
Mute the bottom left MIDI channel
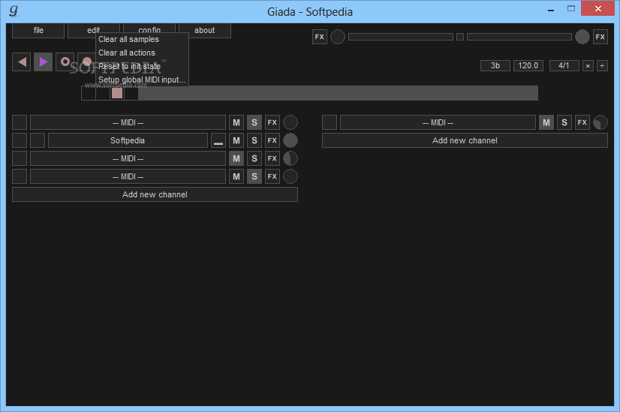pyautogui.click(x=236, y=176)
